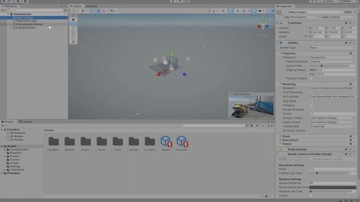Screen dimensions: 360x202
Task: Click the Step forward button
Action: (x=187, y=1)
